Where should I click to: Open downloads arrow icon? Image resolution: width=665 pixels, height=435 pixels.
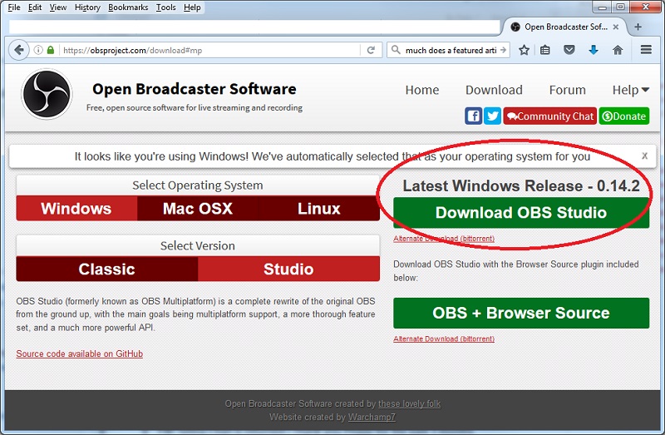pos(594,50)
